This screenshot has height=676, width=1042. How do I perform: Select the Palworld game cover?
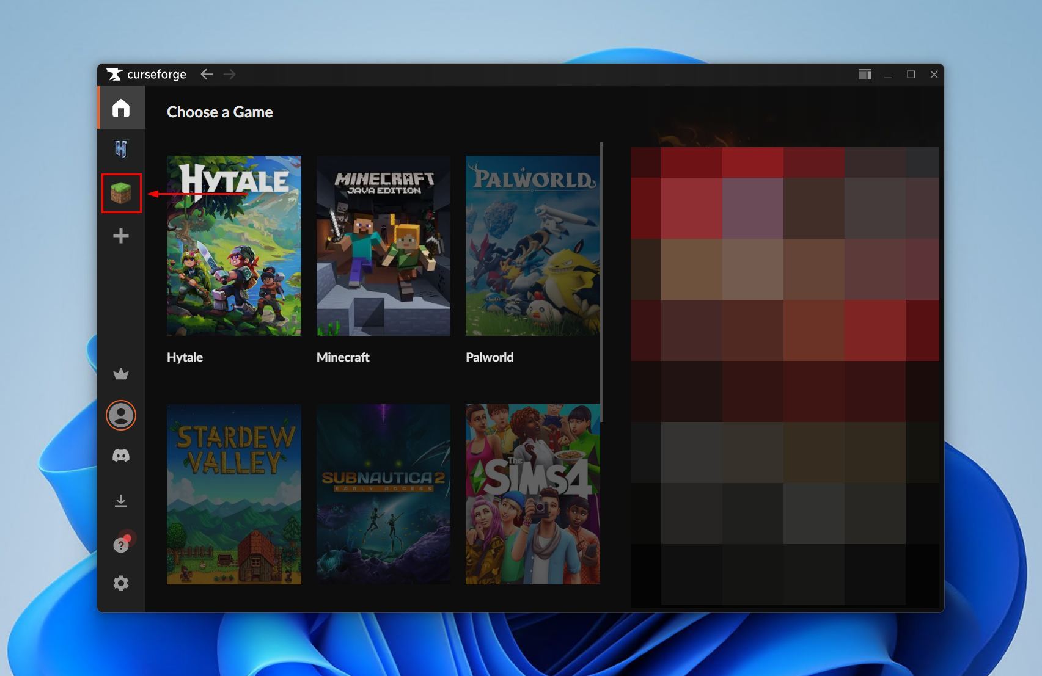click(533, 245)
